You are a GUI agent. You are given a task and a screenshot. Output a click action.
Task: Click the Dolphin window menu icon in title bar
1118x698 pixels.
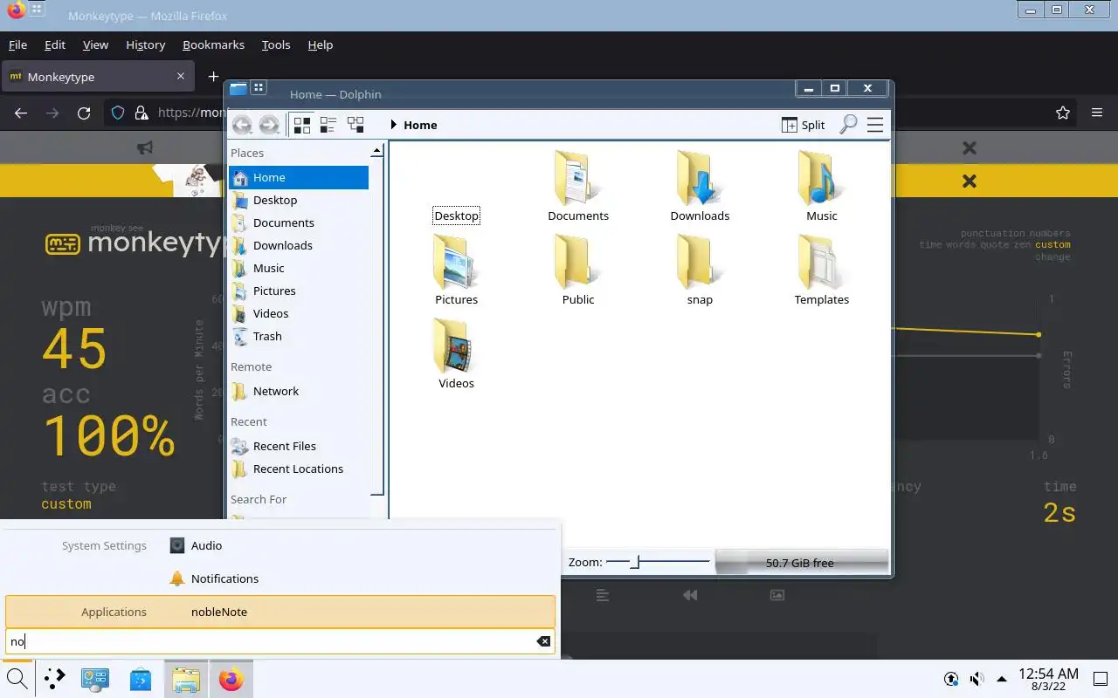tap(238, 88)
